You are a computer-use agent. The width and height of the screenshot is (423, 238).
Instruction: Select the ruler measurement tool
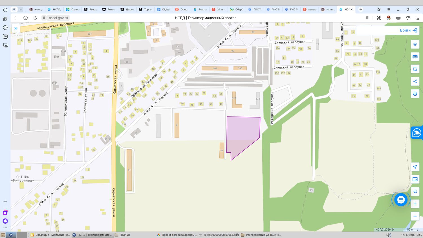[x=415, y=57]
